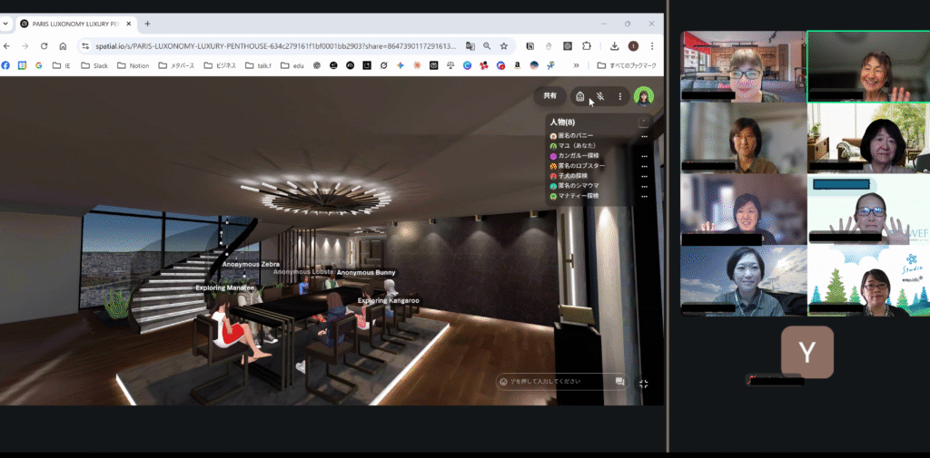Click the participant tile showing letter Y

click(806, 352)
